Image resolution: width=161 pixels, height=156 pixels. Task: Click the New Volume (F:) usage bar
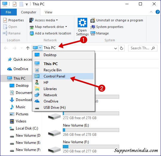(91, 146)
